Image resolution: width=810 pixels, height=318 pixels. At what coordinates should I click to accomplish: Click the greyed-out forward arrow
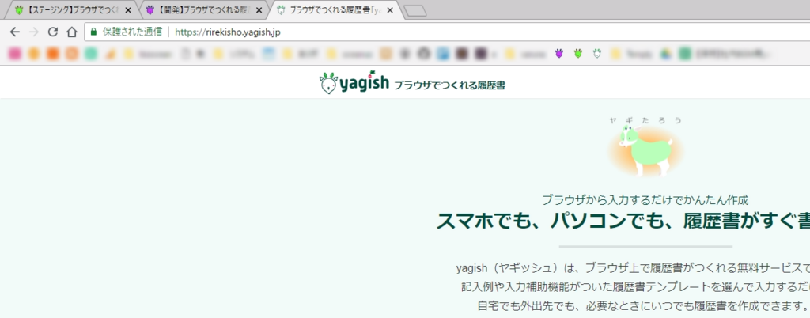33,32
